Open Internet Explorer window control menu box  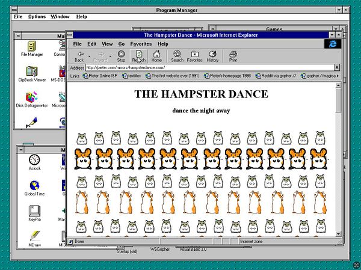[x=70, y=35]
